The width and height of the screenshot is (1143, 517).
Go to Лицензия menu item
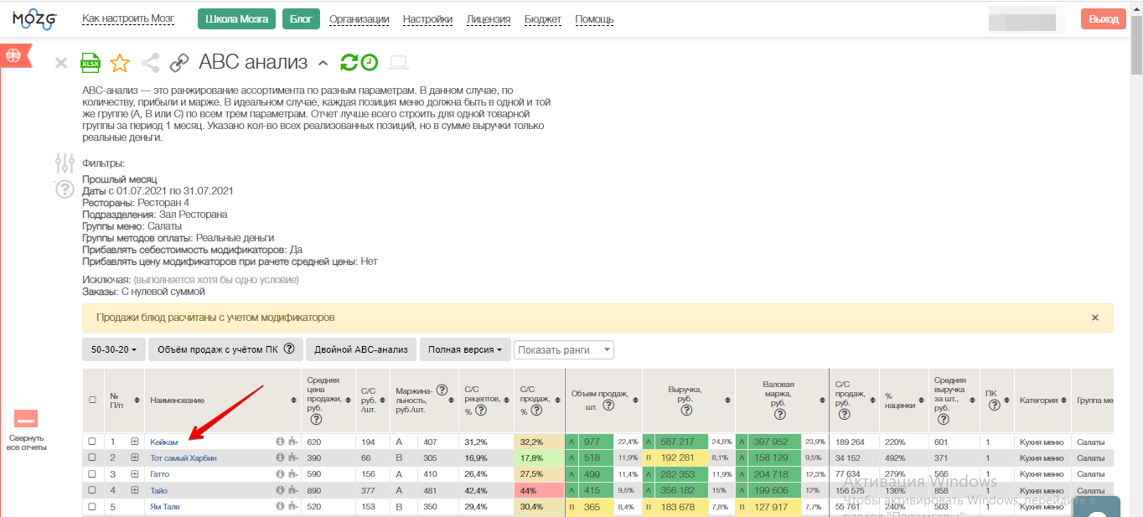[x=488, y=19]
